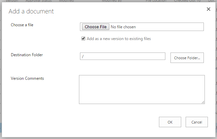Confirm upload with the OK button

click(x=170, y=122)
